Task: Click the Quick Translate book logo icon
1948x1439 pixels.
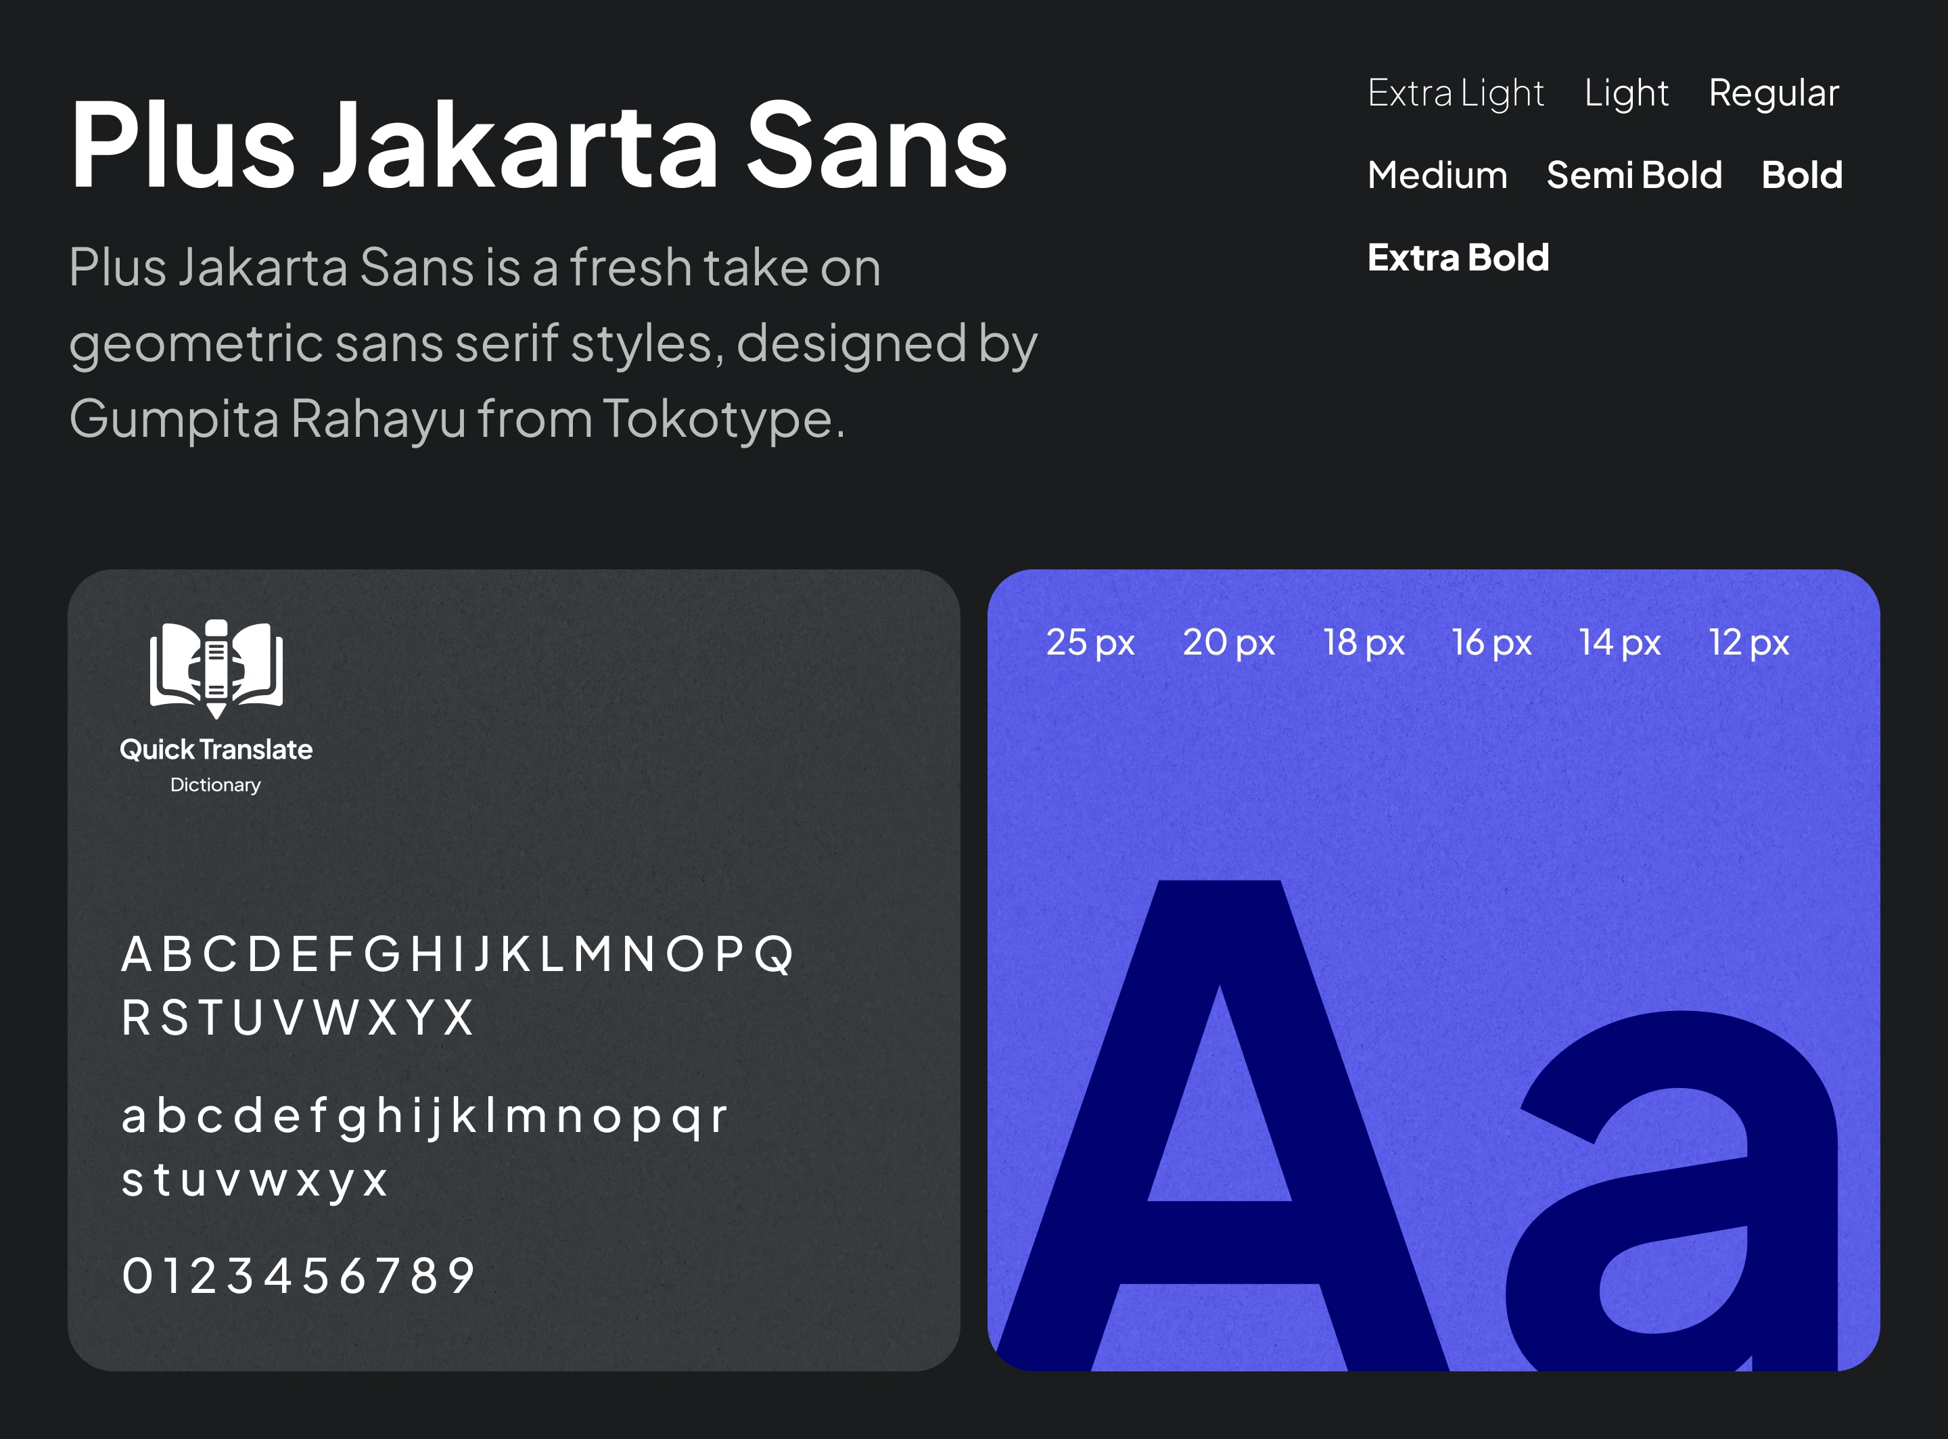Action: tap(216, 667)
